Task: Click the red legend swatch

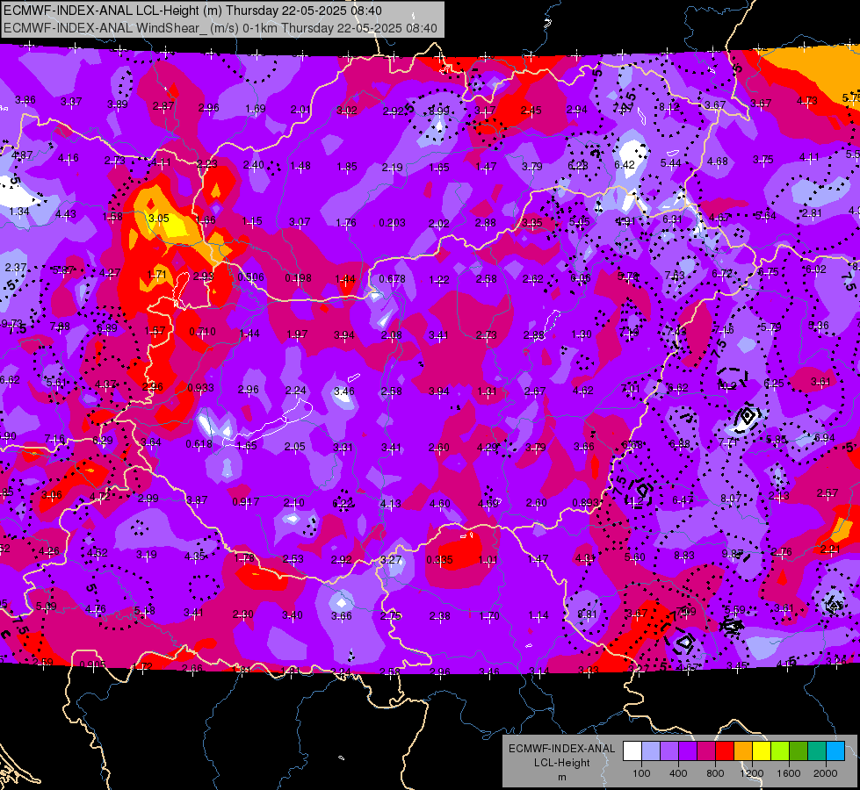Action: pos(725,751)
